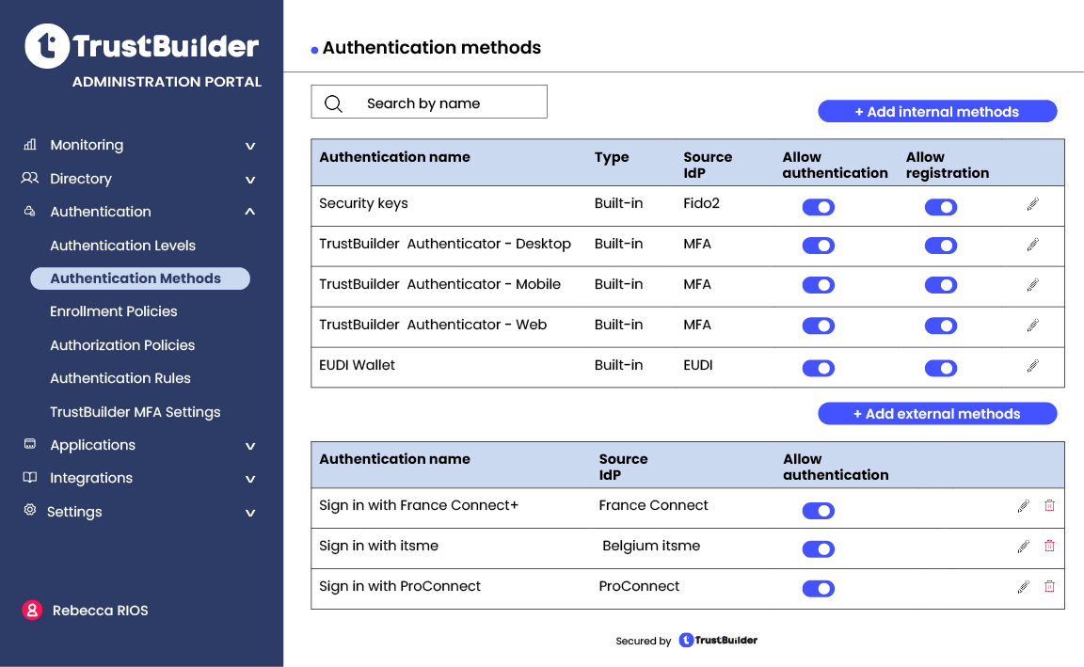Screen dimensions: 1084x667
Task: Disable authentication for Authenticator - Desktop
Action: click(819, 246)
